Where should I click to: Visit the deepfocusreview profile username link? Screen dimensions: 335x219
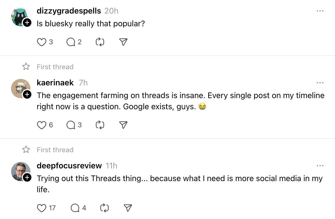pos(69,166)
